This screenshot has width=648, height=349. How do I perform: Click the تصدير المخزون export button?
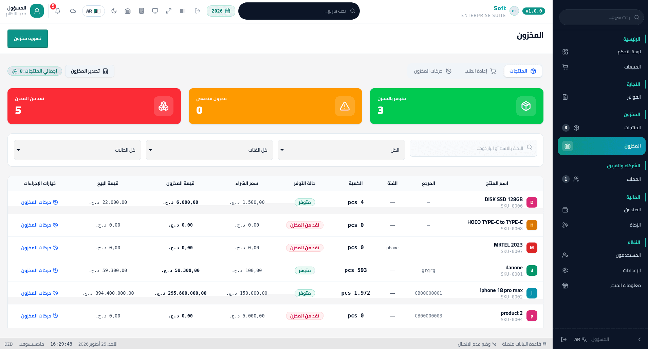[x=90, y=71]
